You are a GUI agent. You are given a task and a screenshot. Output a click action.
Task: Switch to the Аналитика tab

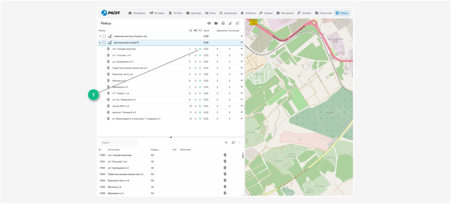click(x=228, y=13)
